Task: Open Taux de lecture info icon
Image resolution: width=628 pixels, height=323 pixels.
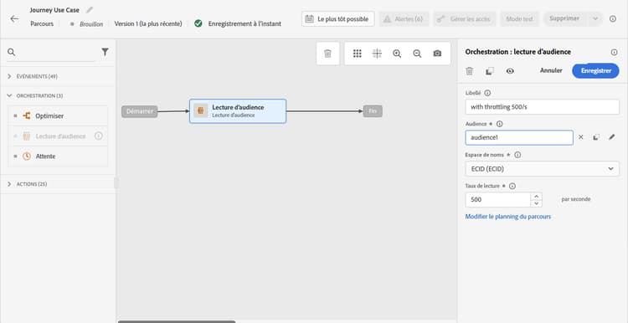Action: click(512, 186)
